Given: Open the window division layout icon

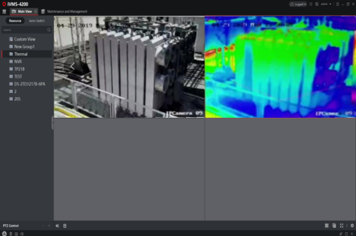Looking at the screenshot, I should click(327, 225).
